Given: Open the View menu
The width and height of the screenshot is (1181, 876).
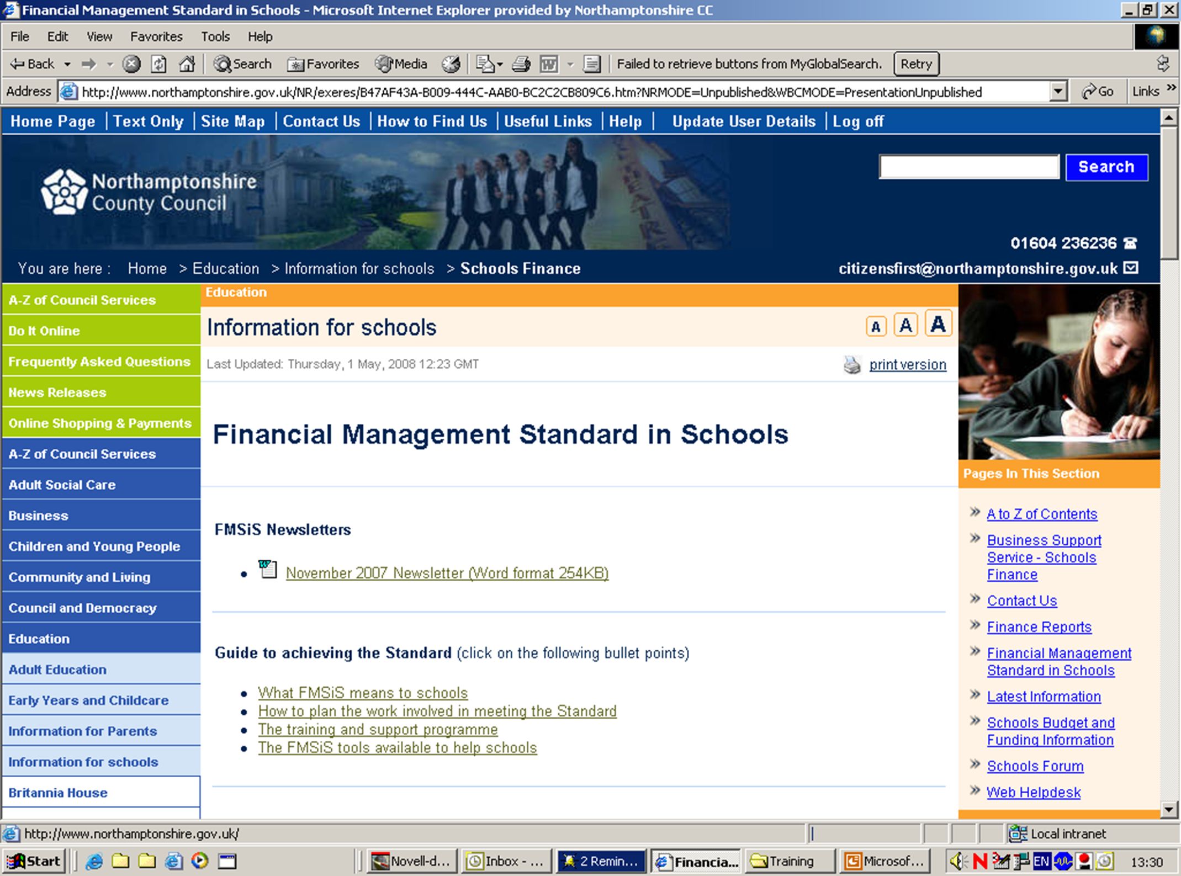Looking at the screenshot, I should coord(99,36).
